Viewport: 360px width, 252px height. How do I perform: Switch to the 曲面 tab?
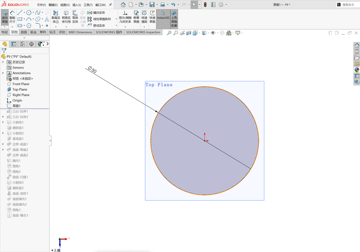click(x=24, y=32)
